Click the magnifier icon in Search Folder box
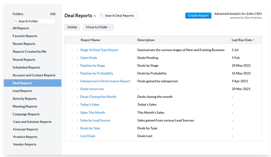This screenshot has height=157, width=271. (x=16, y=21)
